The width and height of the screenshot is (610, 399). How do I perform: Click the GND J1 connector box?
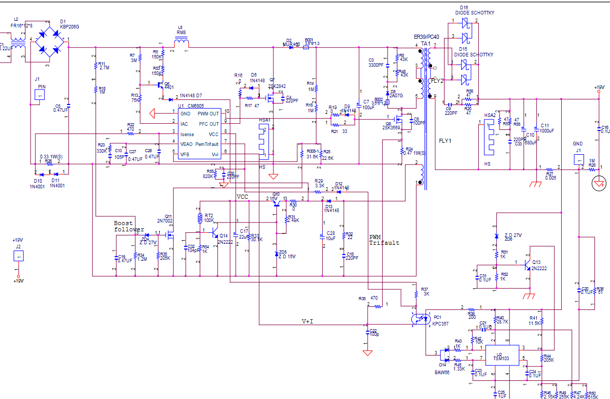click(x=579, y=159)
